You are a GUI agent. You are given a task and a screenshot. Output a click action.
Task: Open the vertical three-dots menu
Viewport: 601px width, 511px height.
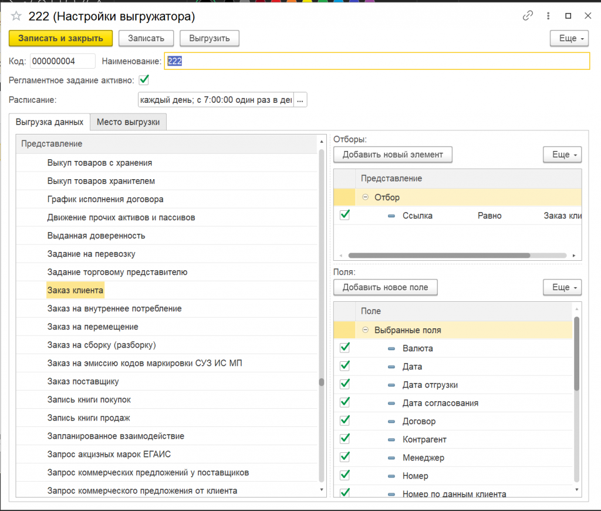[x=548, y=16]
